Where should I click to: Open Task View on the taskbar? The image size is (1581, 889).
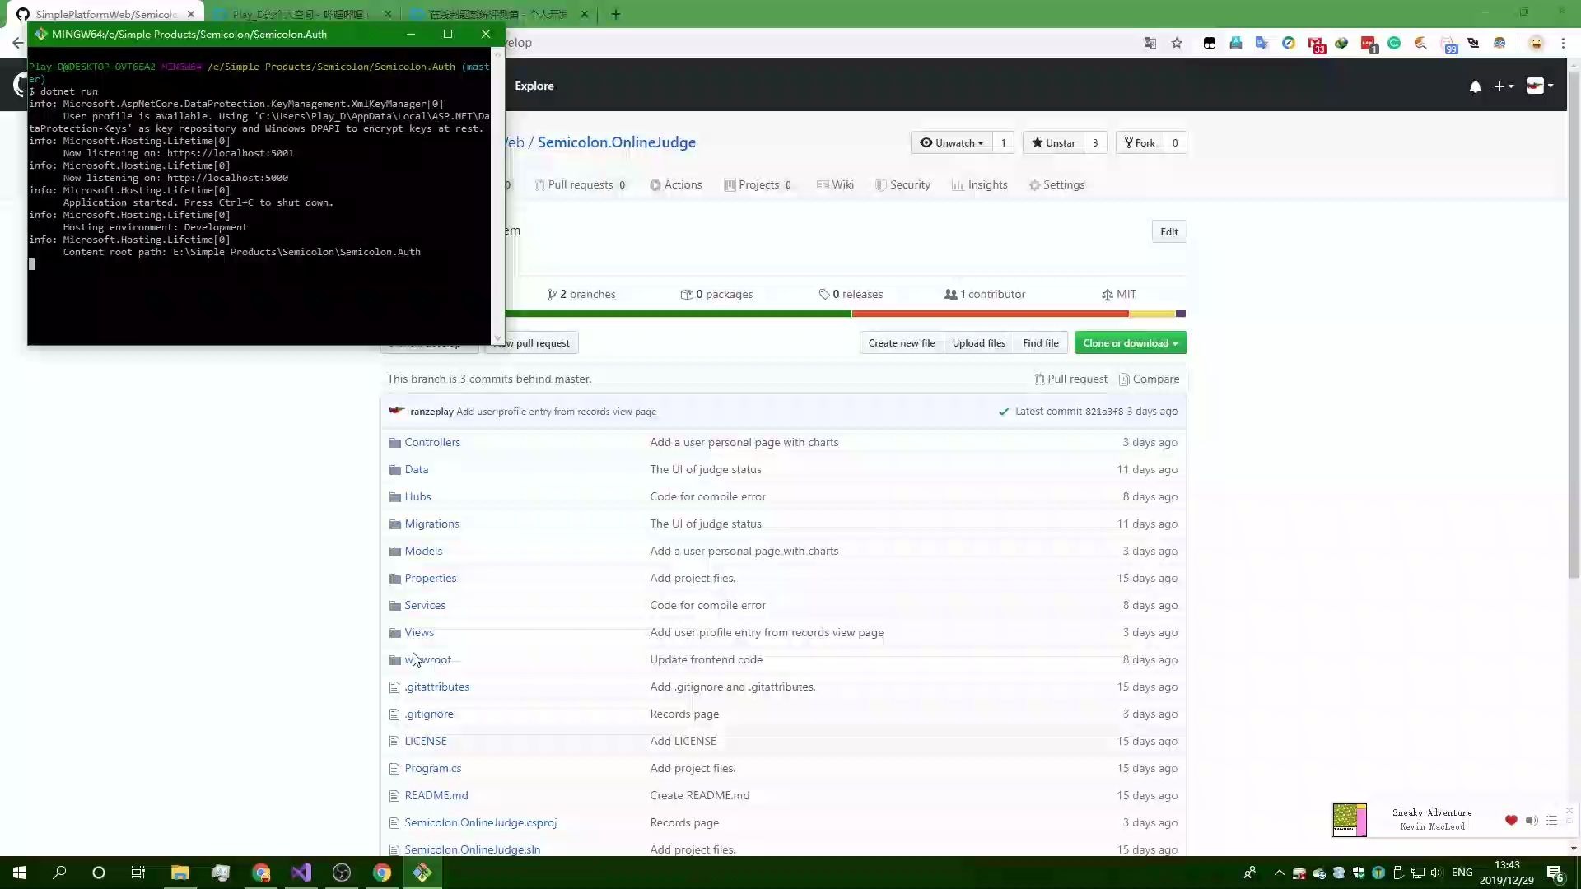[138, 873]
